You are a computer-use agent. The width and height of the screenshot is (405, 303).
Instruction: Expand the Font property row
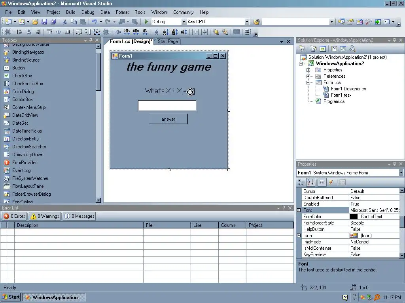(x=299, y=210)
